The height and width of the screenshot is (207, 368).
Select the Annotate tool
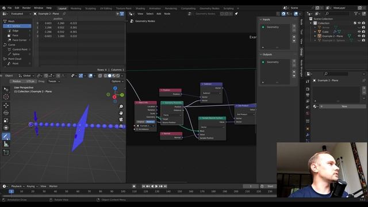point(6,136)
